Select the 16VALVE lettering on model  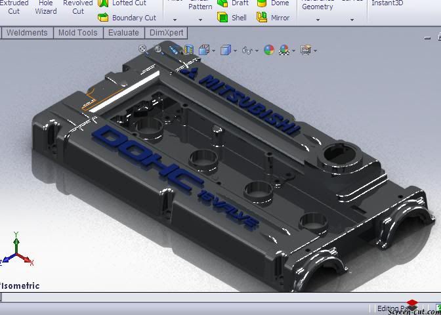point(228,209)
